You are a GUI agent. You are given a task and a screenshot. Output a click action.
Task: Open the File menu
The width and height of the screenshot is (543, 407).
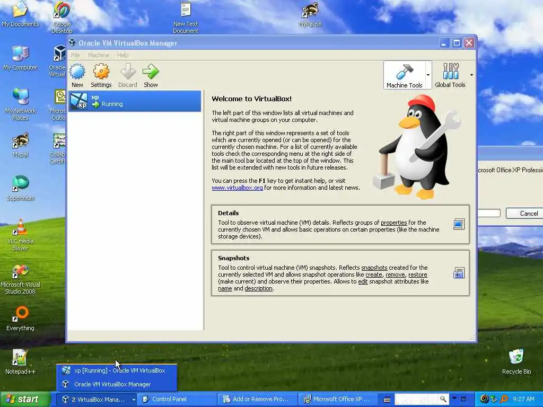click(x=75, y=55)
